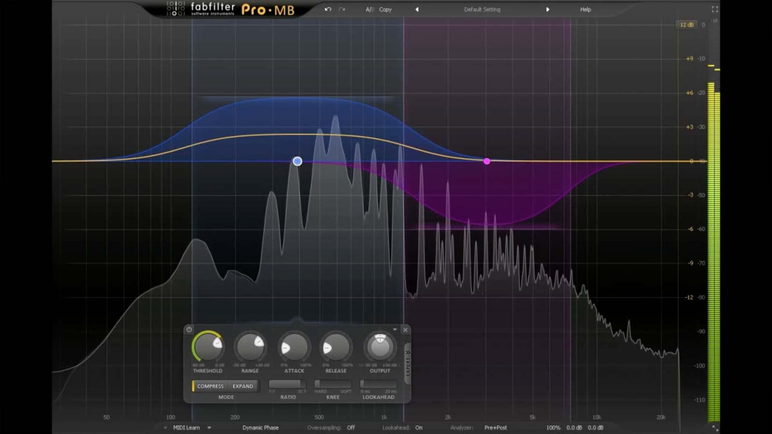The height and width of the screenshot is (434, 772).
Task: Select the magenta band handle
Action: click(487, 161)
